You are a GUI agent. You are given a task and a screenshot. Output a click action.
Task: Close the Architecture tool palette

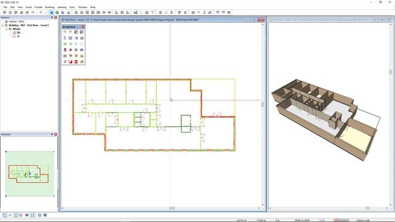coord(83,27)
